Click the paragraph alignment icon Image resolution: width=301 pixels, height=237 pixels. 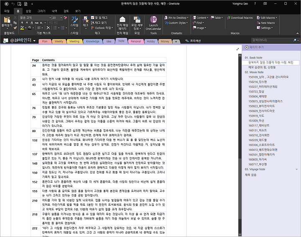[x=39, y=28]
